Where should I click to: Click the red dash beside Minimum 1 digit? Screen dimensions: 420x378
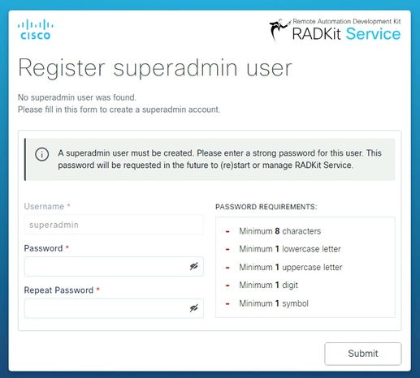click(227, 286)
